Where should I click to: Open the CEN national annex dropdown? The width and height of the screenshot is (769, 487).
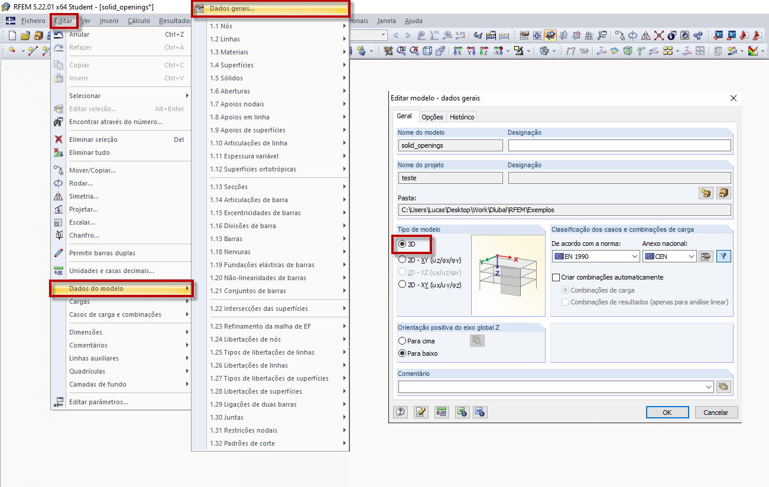coord(692,257)
